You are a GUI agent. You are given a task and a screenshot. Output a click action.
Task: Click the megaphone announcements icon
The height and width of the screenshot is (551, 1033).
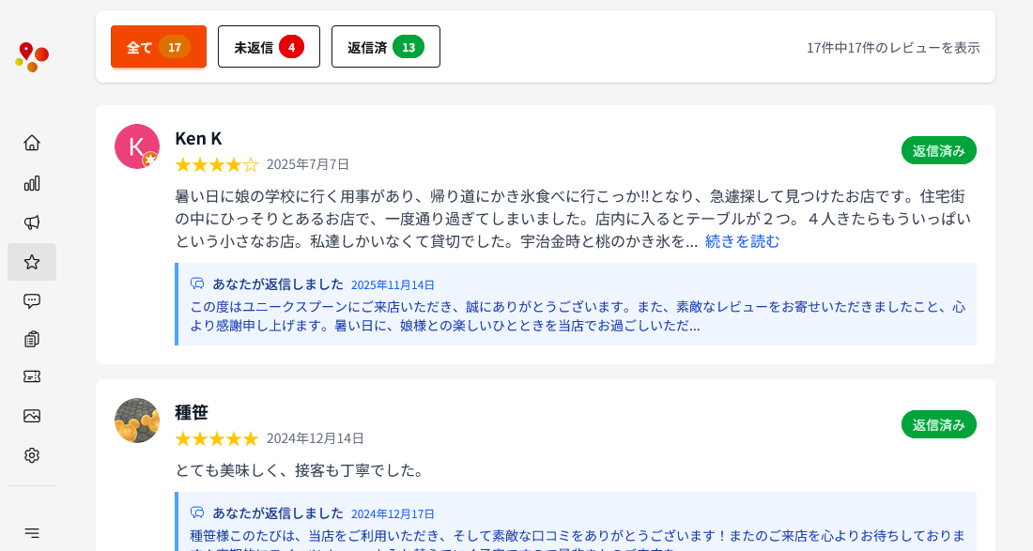(x=32, y=222)
